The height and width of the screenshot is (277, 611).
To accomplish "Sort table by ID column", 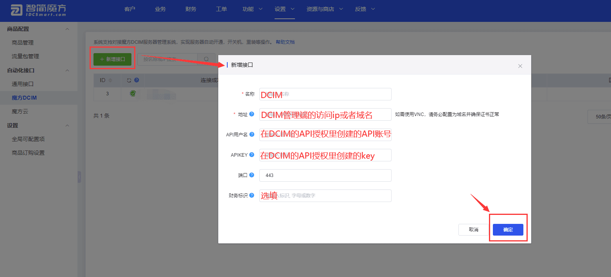I will [x=110, y=80].
